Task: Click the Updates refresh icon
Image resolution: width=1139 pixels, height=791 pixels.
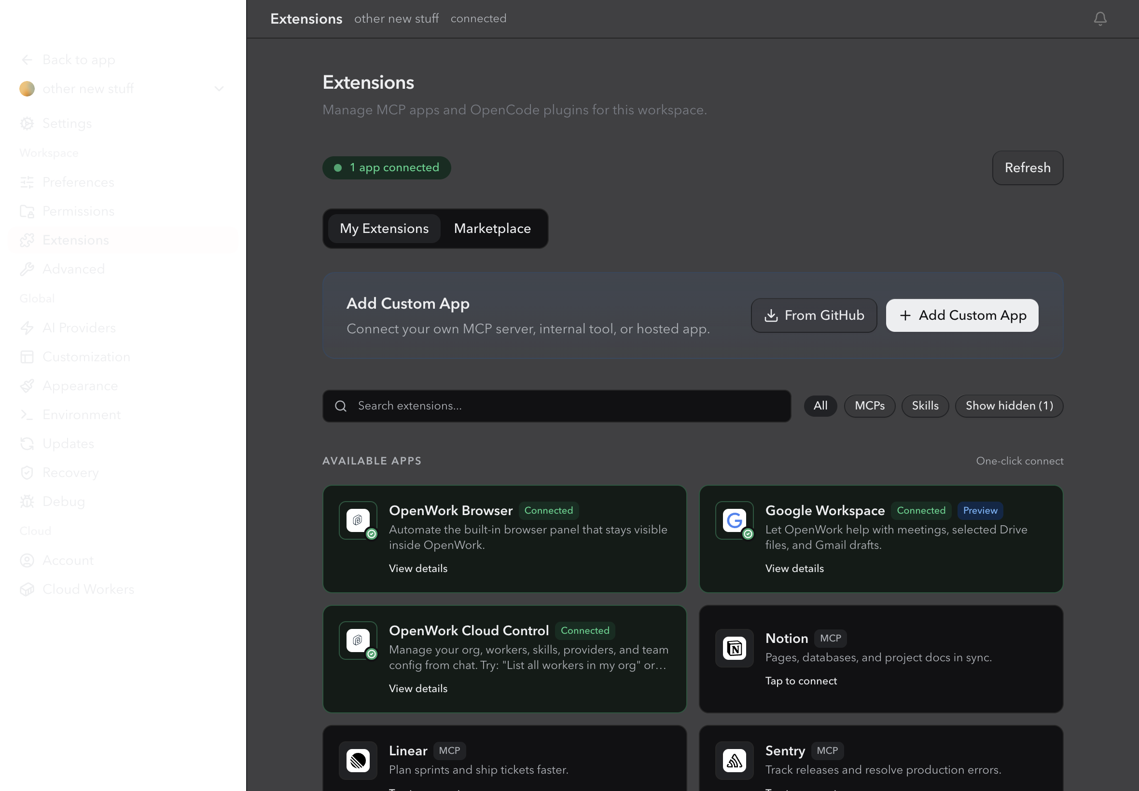Action: [27, 444]
